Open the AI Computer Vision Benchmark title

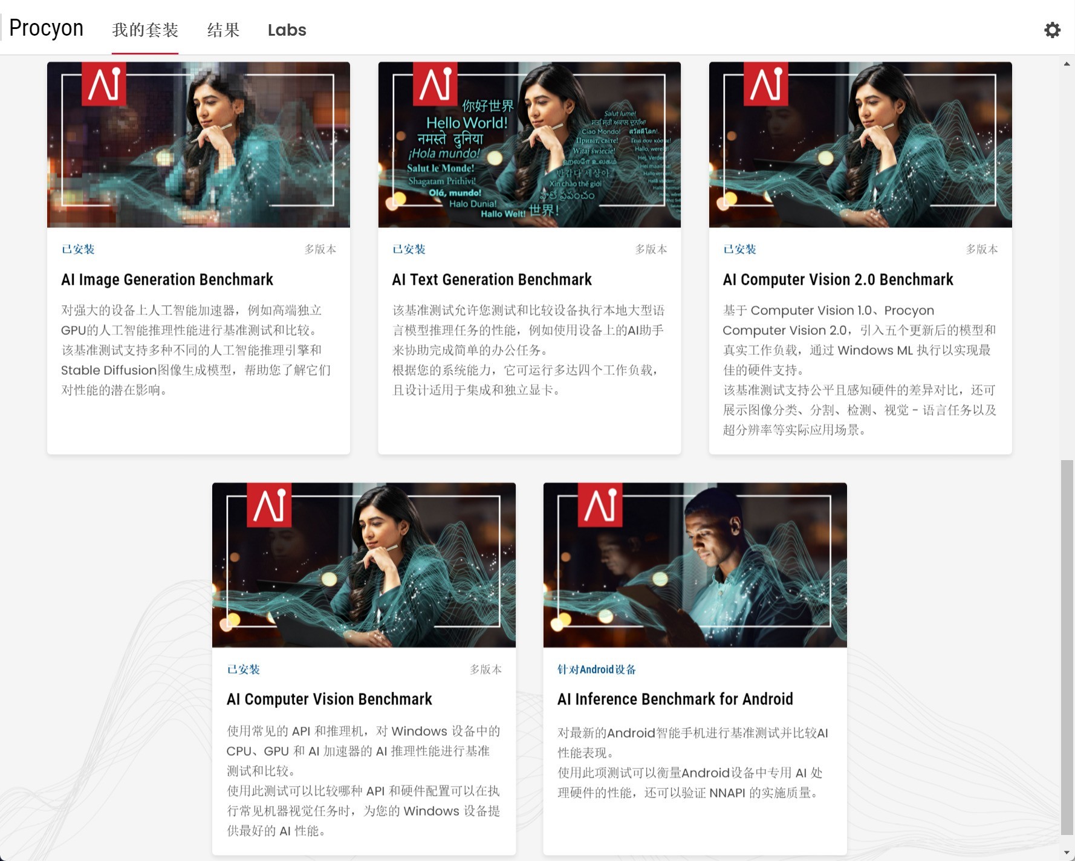click(x=330, y=699)
